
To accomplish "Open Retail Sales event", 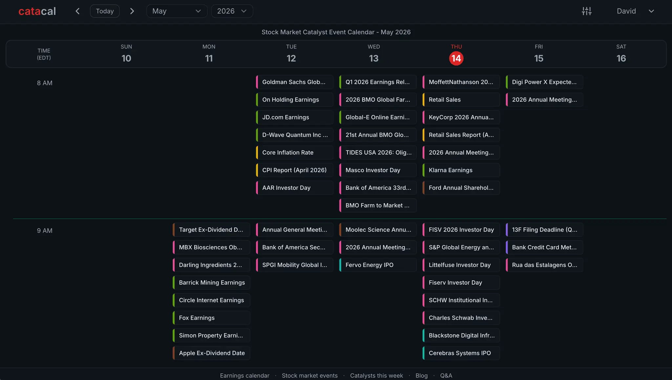I will pyautogui.click(x=461, y=100).
